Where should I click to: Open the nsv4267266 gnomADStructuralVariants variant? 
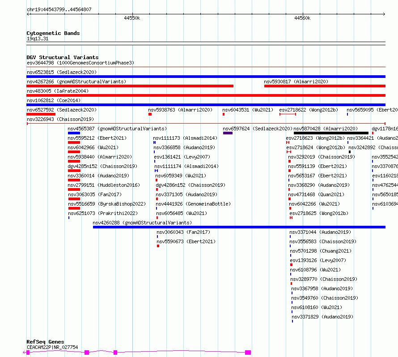point(76,82)
